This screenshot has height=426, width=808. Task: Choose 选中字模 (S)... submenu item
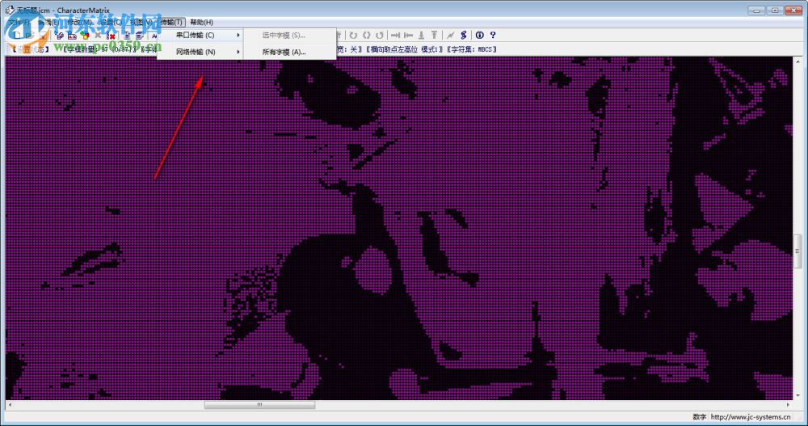289,35
